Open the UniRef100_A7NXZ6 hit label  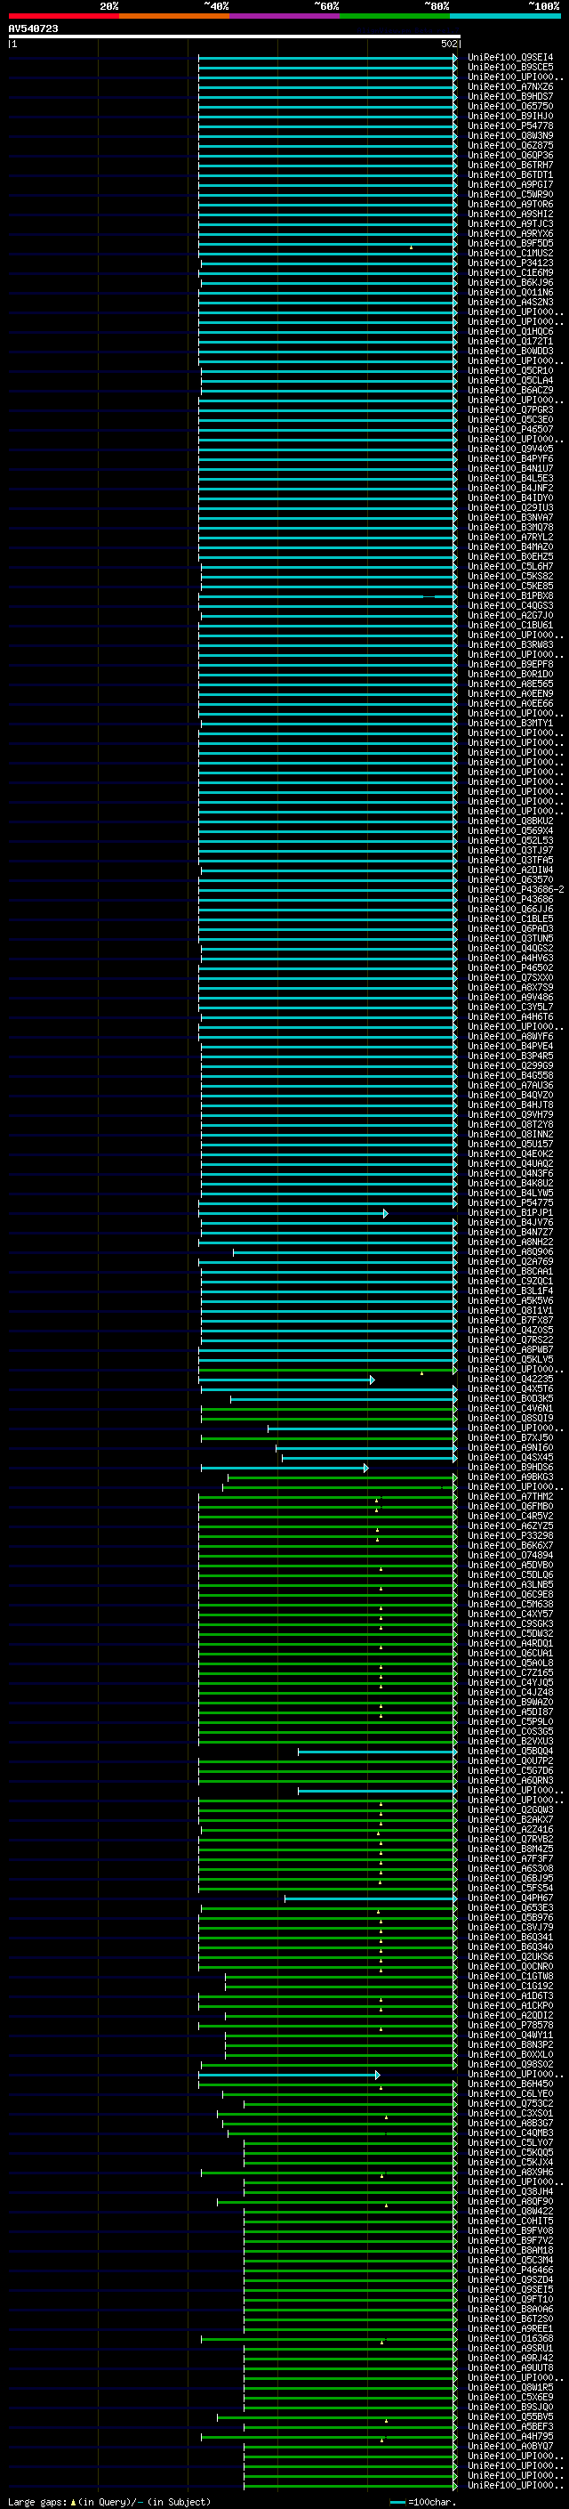(x=510, y=86)
